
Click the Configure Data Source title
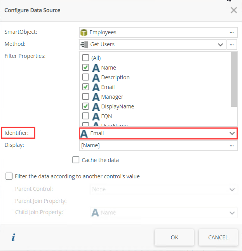coord(32,10)
